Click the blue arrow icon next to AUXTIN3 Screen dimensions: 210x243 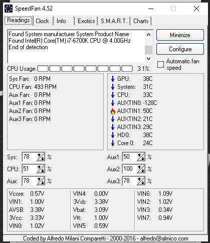[x=113, y=127]
